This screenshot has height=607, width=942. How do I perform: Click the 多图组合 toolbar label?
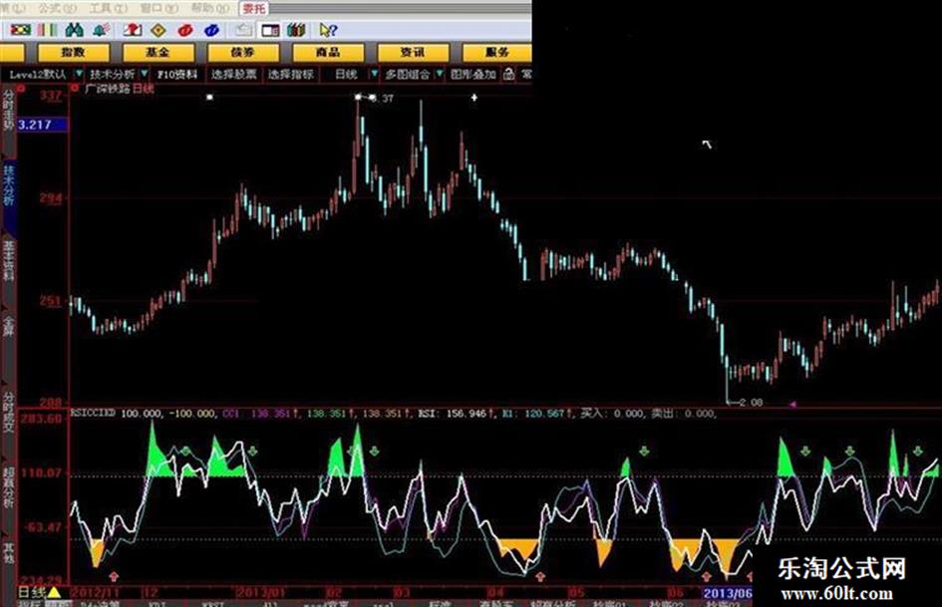[408, 74]
